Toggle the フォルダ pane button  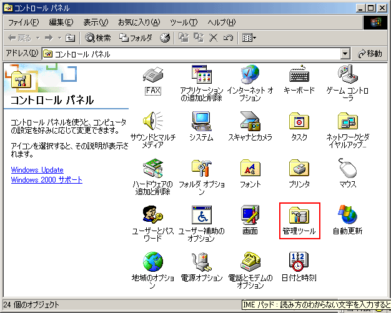coord(136,38)
